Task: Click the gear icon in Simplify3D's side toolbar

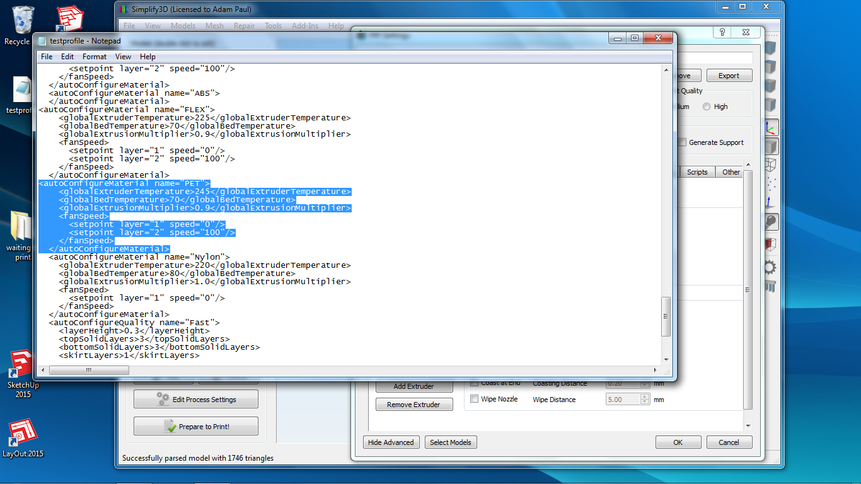Action: pyautogui.click(x=770, y=267)
